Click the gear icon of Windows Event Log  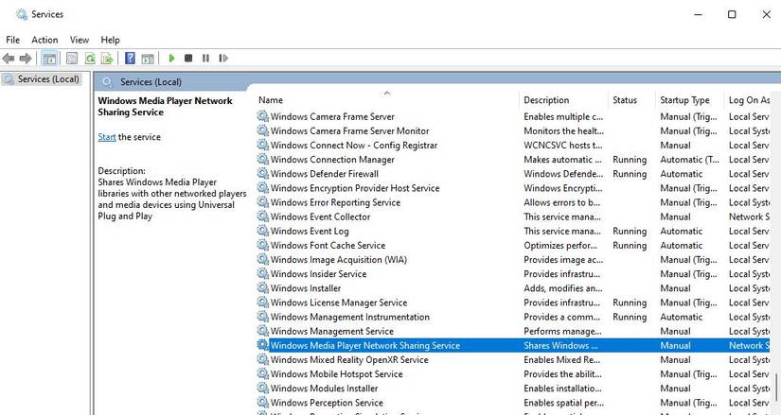(x=262, y=231)
